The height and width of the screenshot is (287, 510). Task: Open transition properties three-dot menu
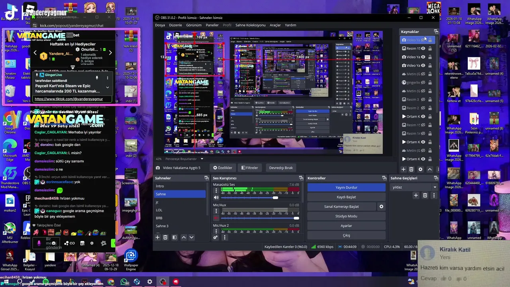434,195
